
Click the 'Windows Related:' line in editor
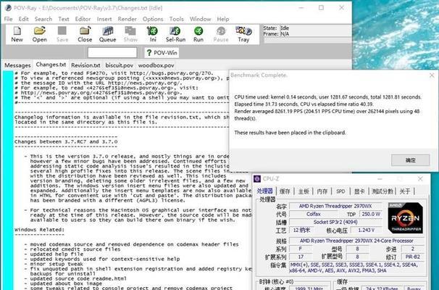(x=39, y=230)
